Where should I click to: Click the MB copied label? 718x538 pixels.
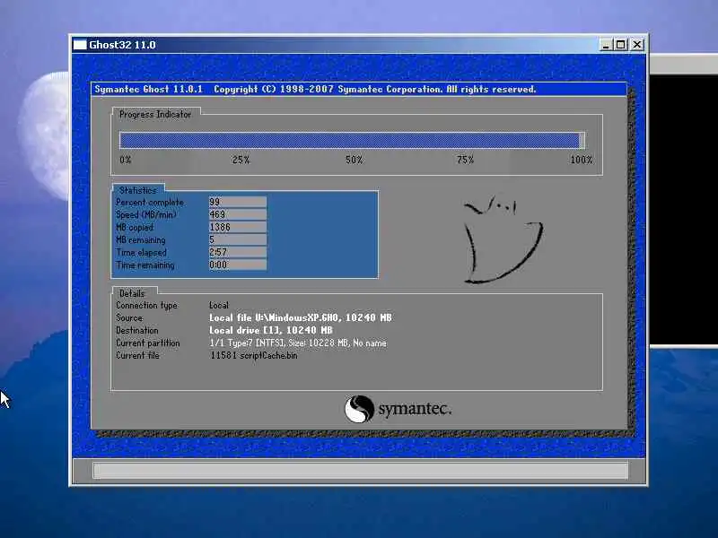(135, 228)
